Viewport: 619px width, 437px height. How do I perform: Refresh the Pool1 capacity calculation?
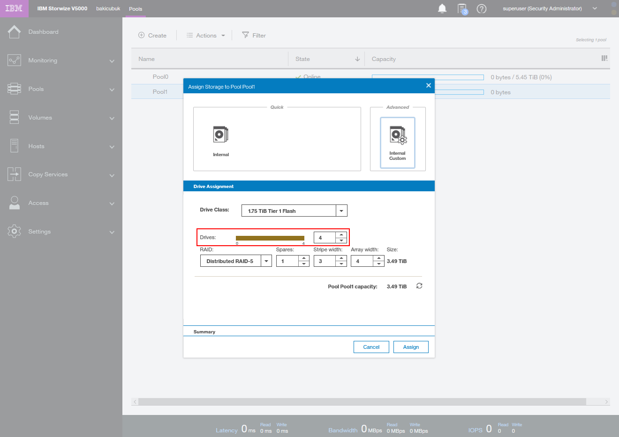click(419, 286)
